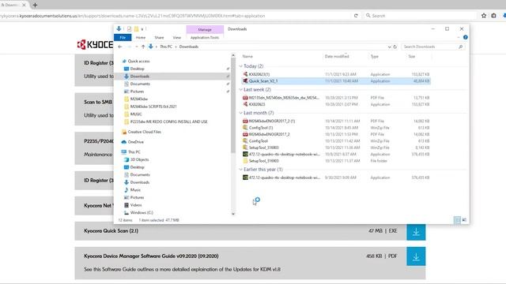Click the Up-one-level arrow in File Explorer
The width and height of the screenshot is (506, 284).
pyautogui.click(x=143, y=47)
